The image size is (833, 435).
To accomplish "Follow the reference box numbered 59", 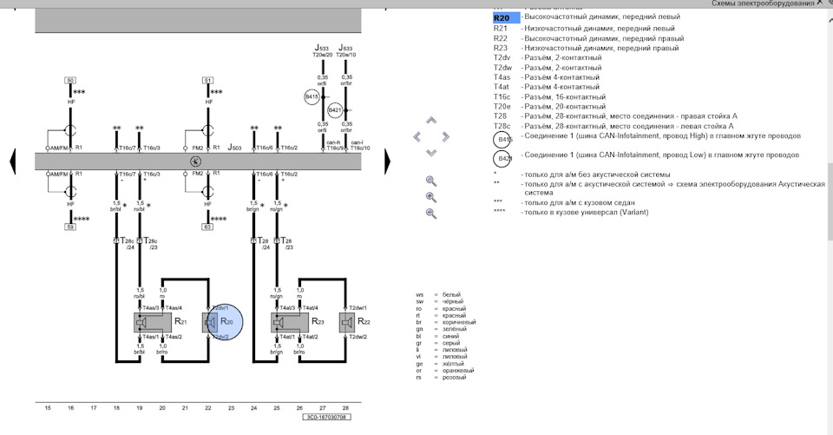I will 70,227.
